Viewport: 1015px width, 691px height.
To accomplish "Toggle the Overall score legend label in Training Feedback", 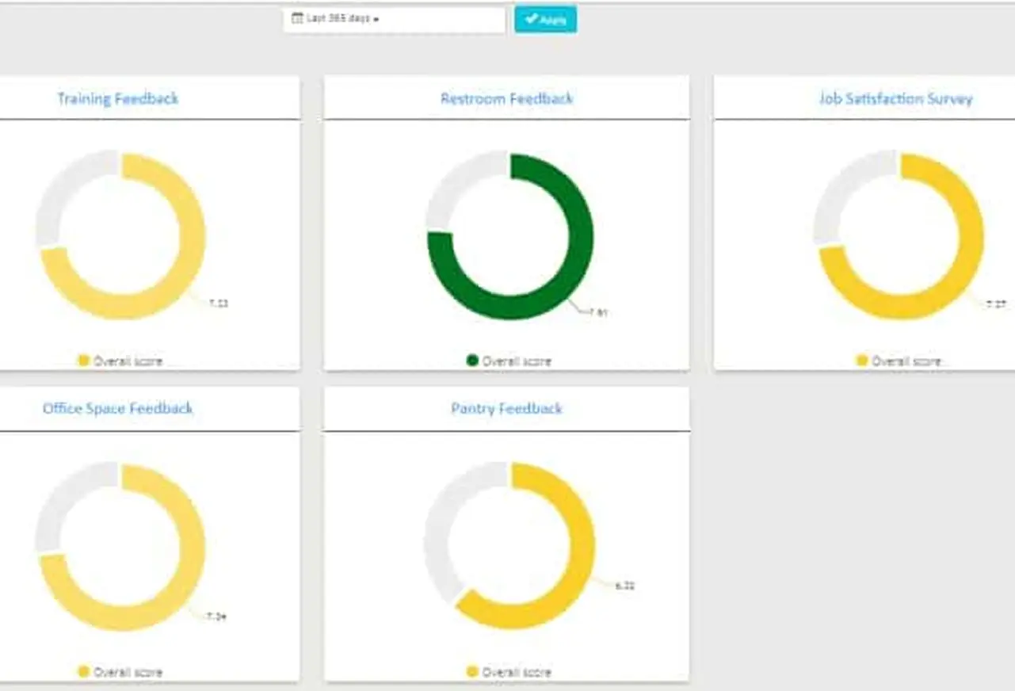I will tap(128, 361).
